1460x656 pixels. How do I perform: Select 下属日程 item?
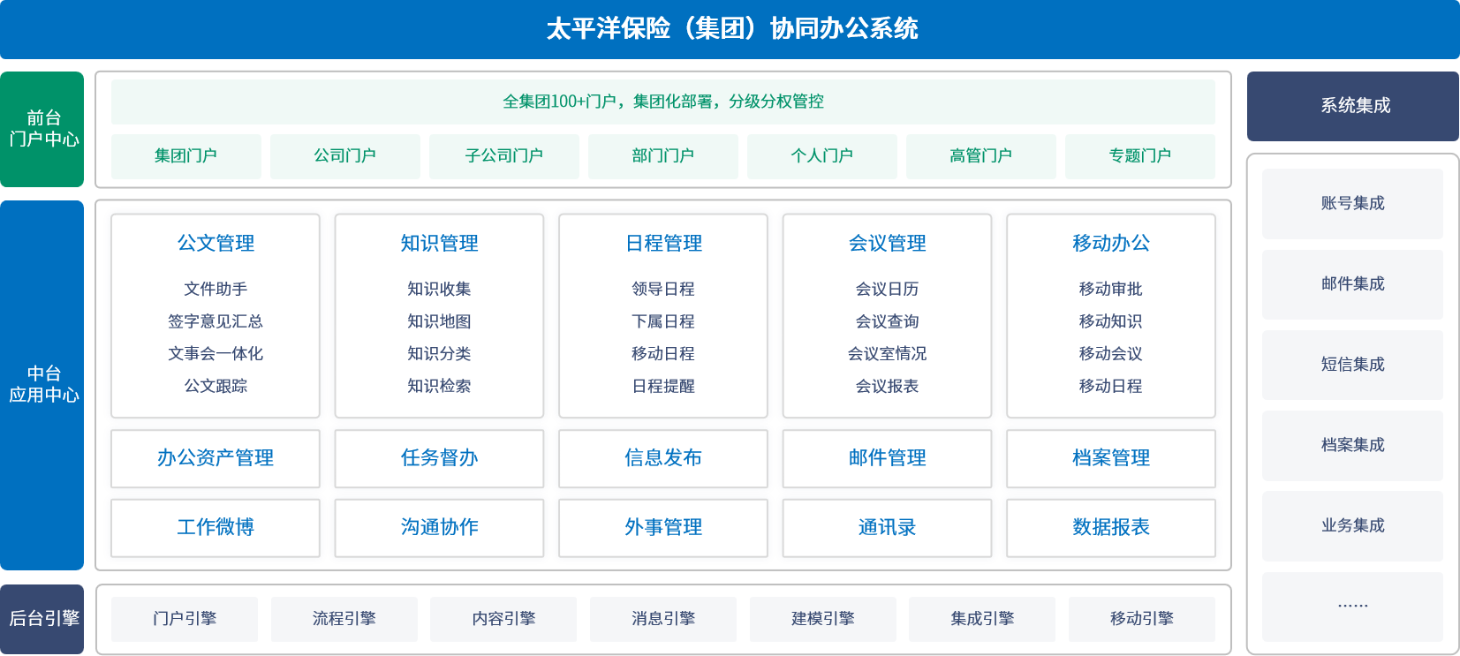coord(663,321)
